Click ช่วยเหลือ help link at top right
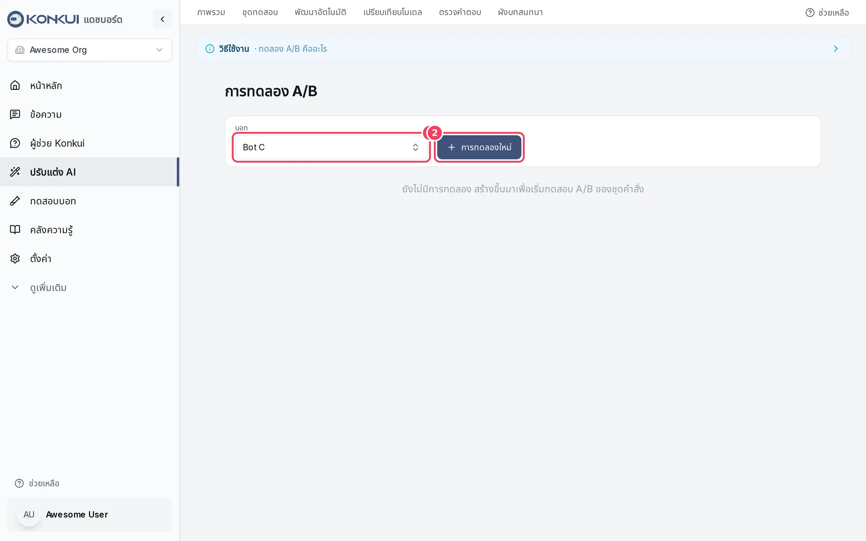 pyautogui.click(x=827, y=13)
